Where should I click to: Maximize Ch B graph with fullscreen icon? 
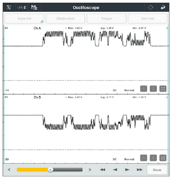[163, 158]
